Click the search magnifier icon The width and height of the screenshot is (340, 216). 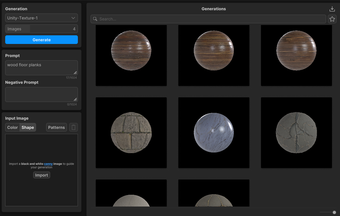[x=95, y=19]
